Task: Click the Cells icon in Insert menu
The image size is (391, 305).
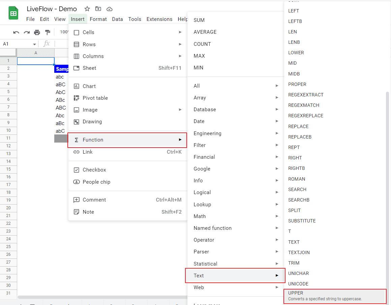Action: [x=77, y=32]
